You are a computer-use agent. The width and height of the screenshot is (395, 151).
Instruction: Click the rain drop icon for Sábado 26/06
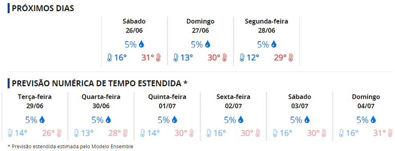tap(141, 44)
